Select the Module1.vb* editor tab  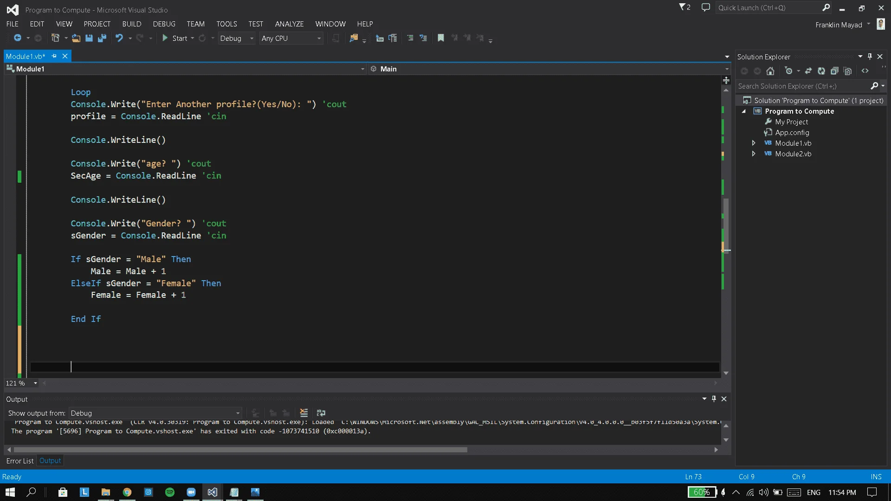click(x=26, y=56)
